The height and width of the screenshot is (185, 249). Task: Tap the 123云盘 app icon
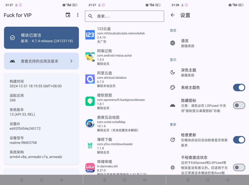pyautogui.click(x=90, y=35)
